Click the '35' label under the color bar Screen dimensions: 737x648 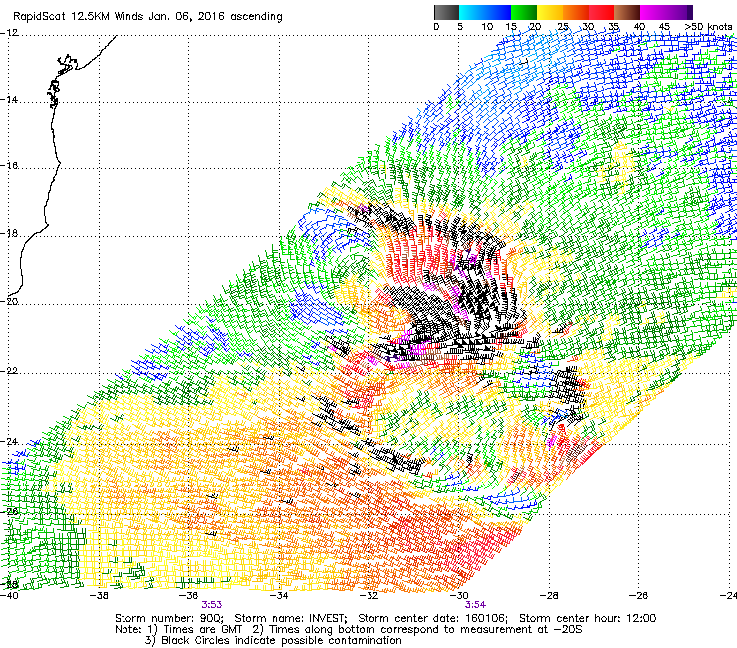[x=614, y=27]
